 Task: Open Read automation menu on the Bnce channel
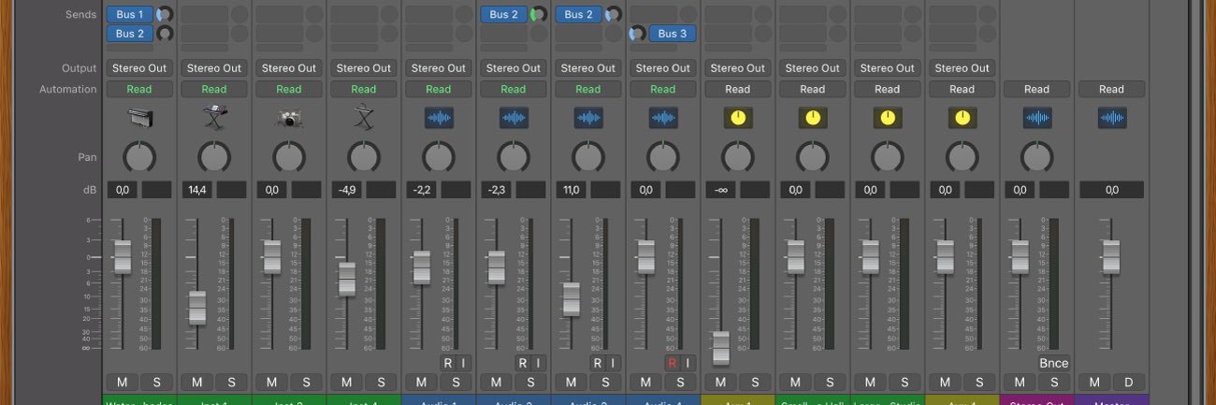[x=1036, y=89]
